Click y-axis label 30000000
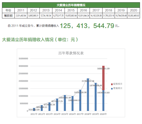Screen dimensions: 142x124 pyautogui.click(x=23, y=66)
